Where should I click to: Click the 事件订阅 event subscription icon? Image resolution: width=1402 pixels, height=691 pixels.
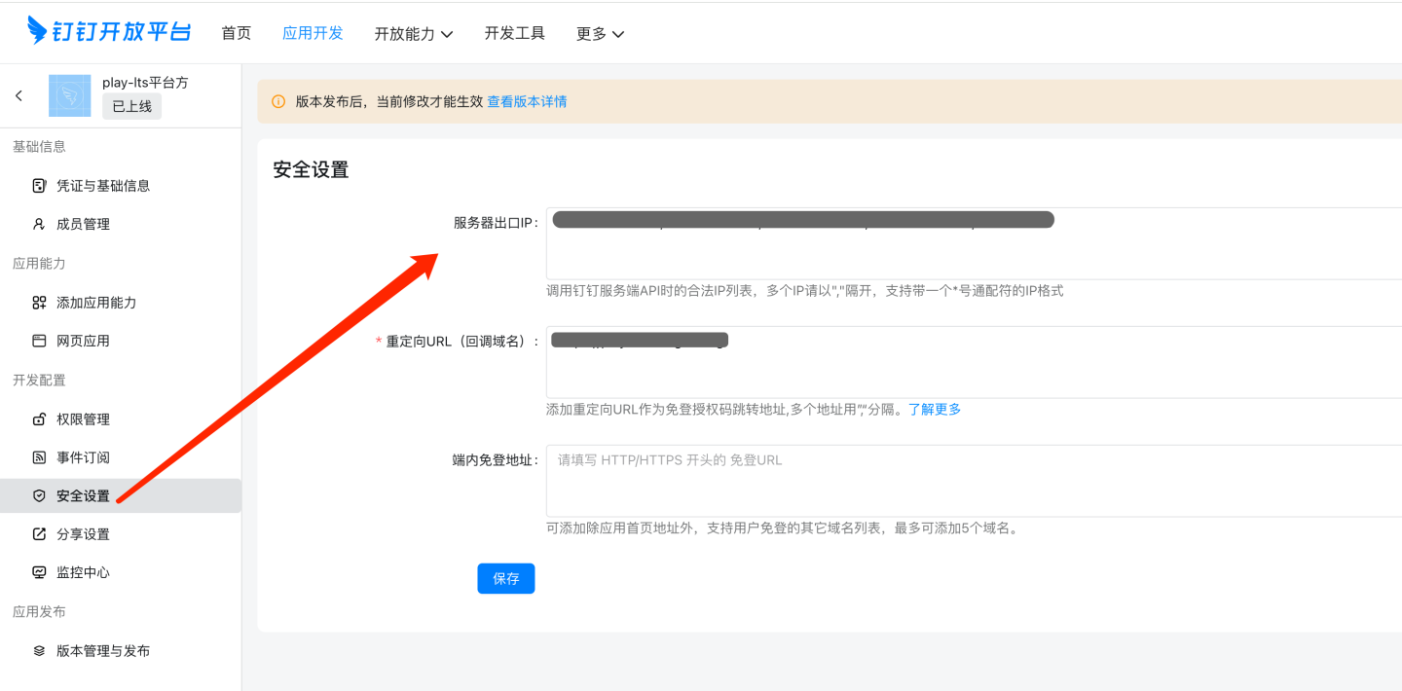[38, 457]
